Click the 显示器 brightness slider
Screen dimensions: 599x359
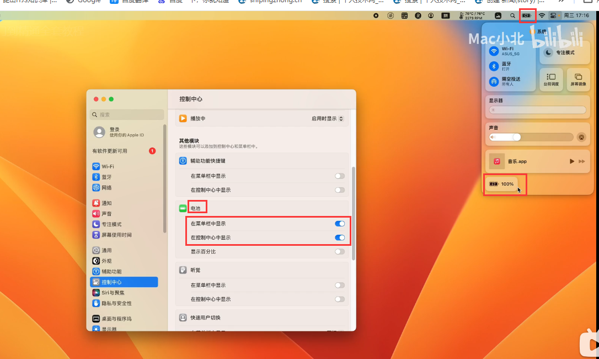tap(537, 110)
